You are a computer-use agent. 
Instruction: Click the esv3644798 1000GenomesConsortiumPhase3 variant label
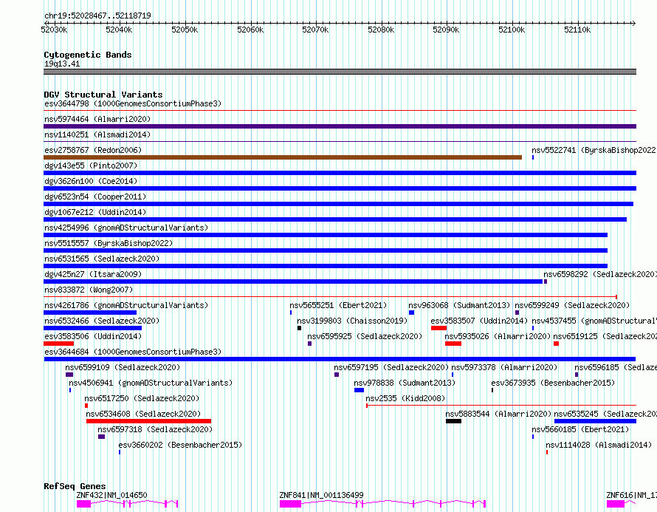(133, 103)
